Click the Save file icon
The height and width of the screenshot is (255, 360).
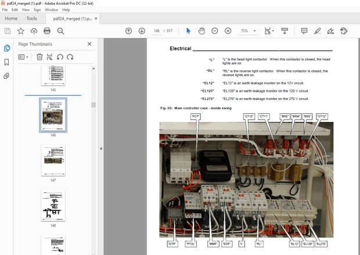point(8,31)
